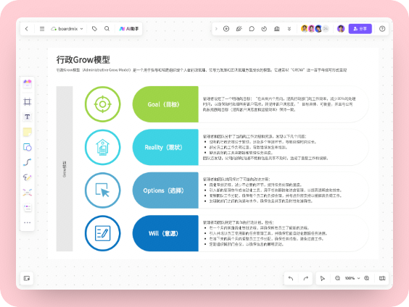Open the search magnifier icon
Image resolution: width=409 pixels, height=307 pixels.
click(107, 29)
